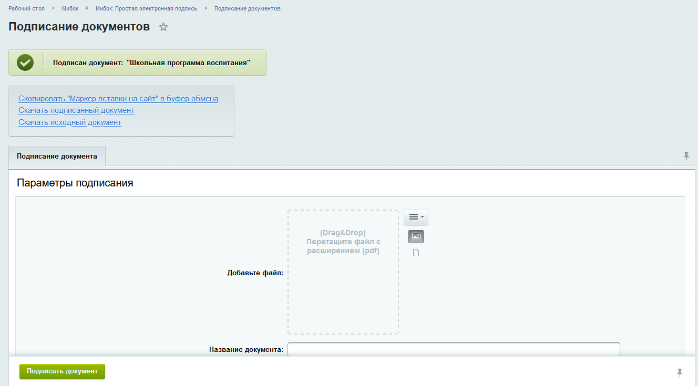Focus the 'Название документа' input field
Screen dimensions: 698x386
coord(454,349)
